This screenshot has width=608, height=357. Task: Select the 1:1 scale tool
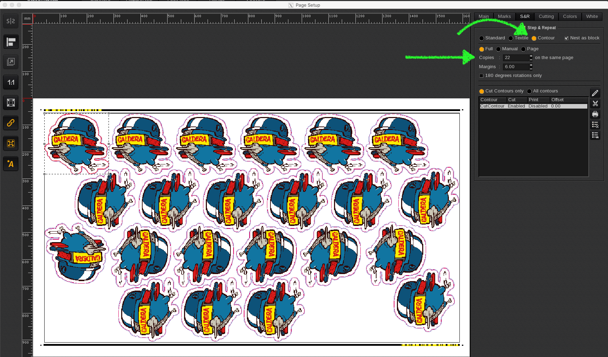pyautogui.click(x=11, y=82)
